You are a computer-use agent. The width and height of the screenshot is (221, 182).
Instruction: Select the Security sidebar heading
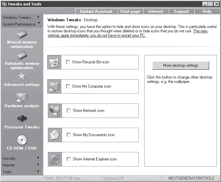pos(9,158)
